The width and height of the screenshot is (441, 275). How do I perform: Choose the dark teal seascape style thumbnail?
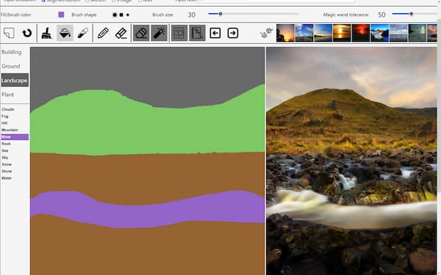click(417, 33)
